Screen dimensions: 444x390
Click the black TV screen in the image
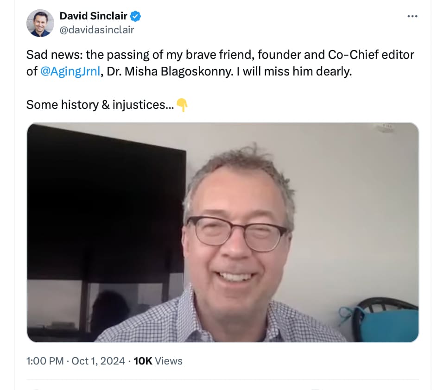click(x=105, y=202)
